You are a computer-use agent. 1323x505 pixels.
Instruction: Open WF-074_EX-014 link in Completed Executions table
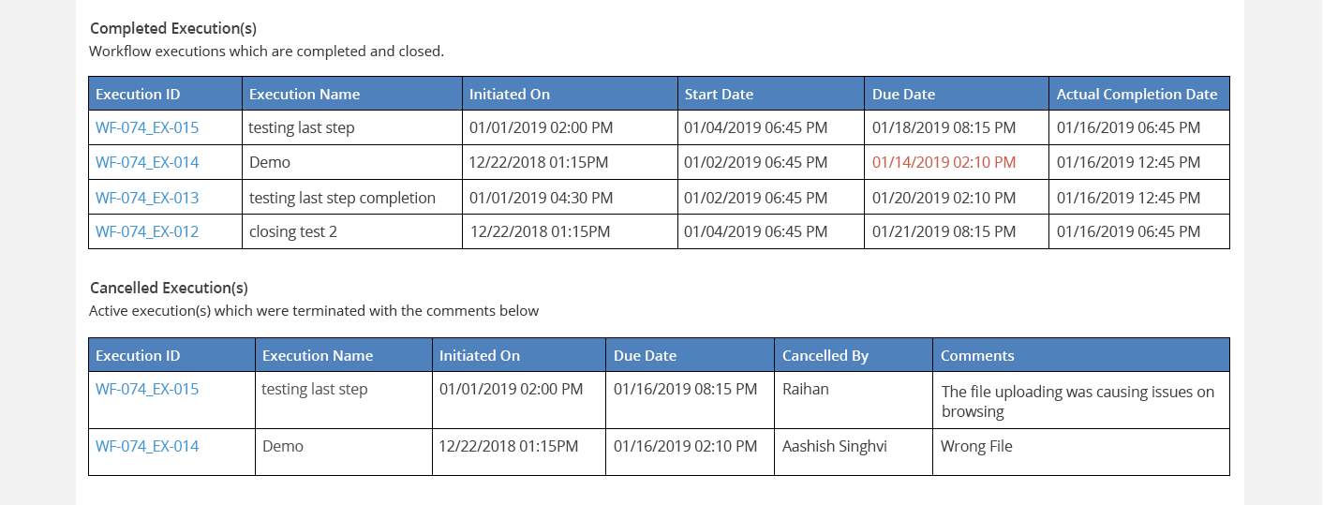pos(147,162)
